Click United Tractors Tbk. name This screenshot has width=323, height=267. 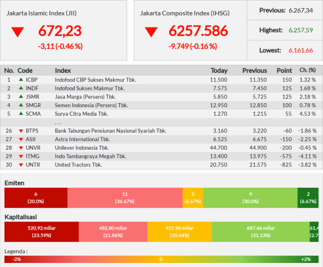pyautogui.click(x=79, y=165)
